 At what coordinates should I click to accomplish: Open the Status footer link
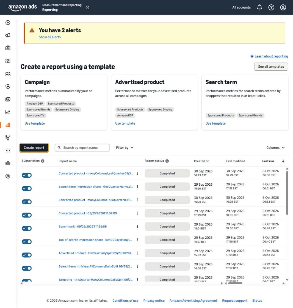257,301
